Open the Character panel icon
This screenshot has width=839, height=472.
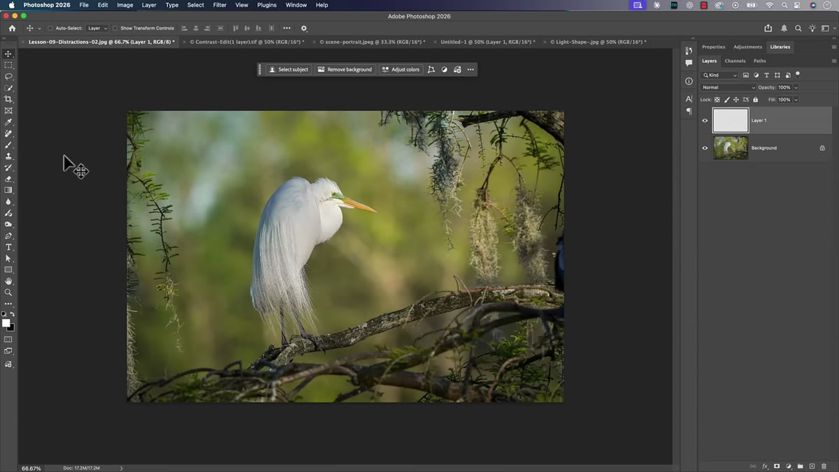689,99
